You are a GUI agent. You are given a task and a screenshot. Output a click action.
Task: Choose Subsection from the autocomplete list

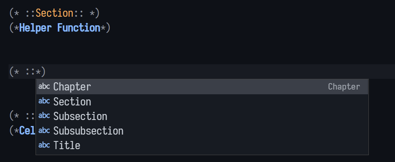click(x=202, y=116)
